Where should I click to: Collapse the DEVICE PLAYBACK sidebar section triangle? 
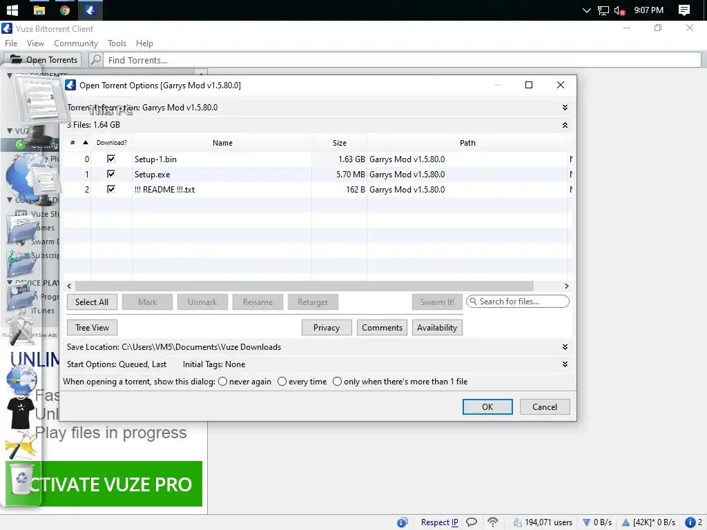(10, 282)
